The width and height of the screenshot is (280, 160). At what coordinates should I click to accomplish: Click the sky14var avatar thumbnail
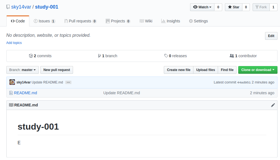tap(12, 82)
